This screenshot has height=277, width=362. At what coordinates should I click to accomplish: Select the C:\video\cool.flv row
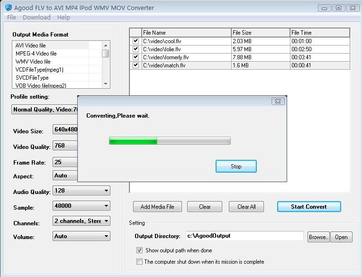pyautogui.click(x=240, y=41)
